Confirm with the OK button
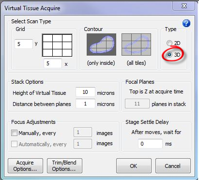The width and height of the screenshot is (199, 180). click(134, 165)
